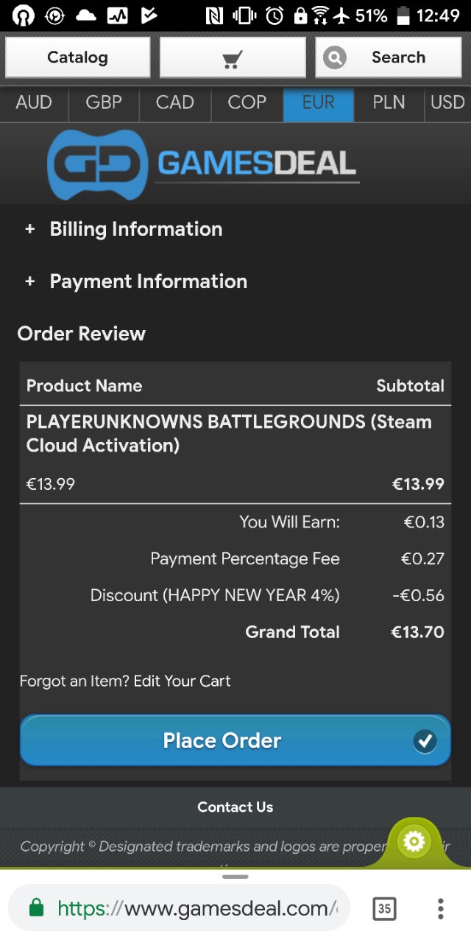Open the Catalog menu button

pos(77,57)
